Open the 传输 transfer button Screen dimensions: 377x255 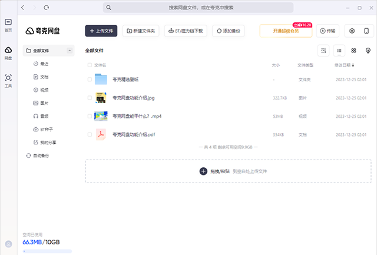click(328, 31)
